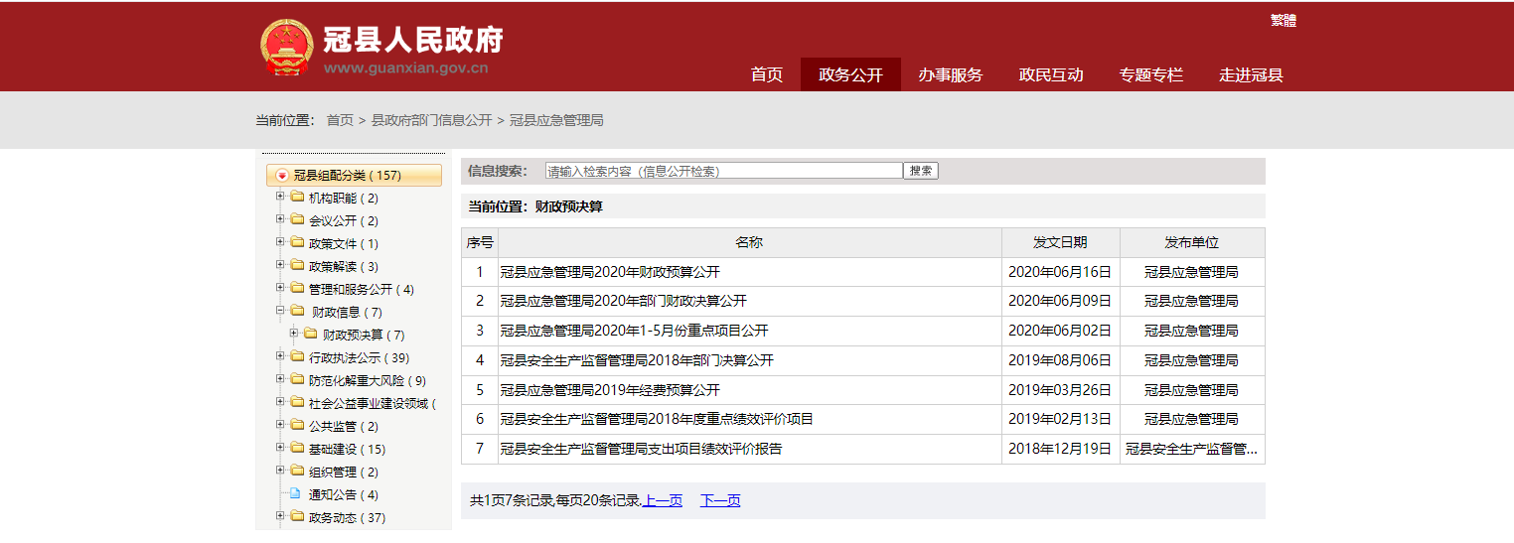This screenshot has height=543, width=1514.
Task: Click the folder icon beside 政策文件
Action: tap(297, 243)
